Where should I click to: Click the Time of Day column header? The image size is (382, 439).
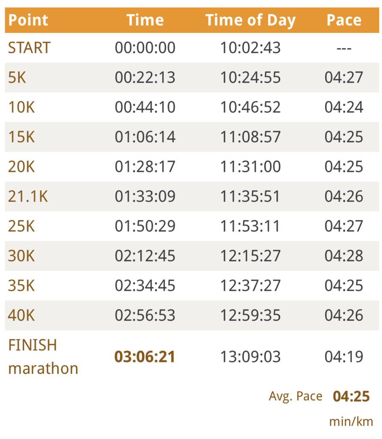(251, 20)
